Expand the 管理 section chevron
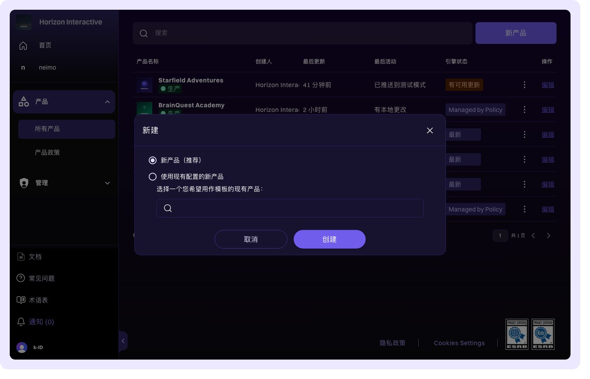 [107, 183]
